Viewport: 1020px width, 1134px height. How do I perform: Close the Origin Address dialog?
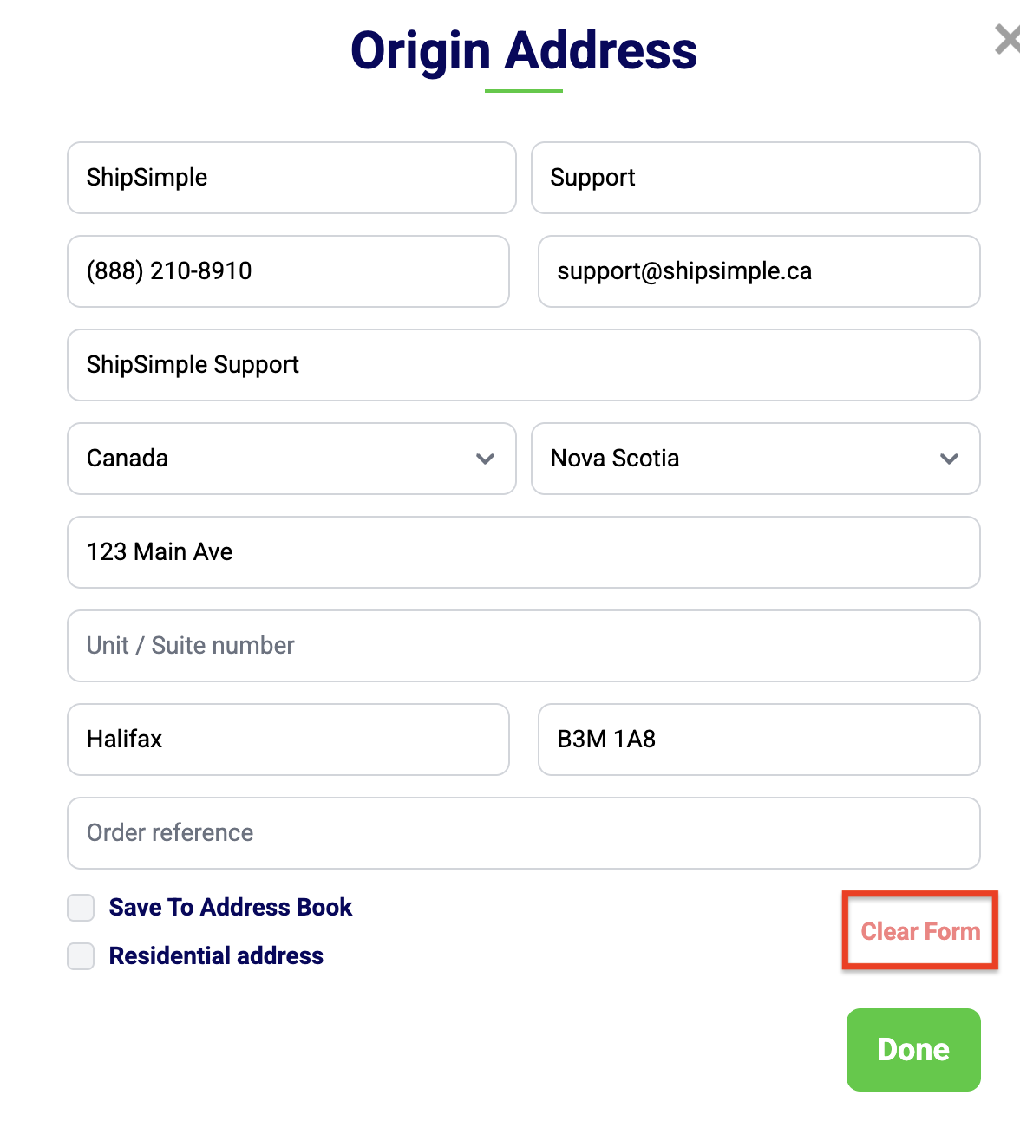1008,40
